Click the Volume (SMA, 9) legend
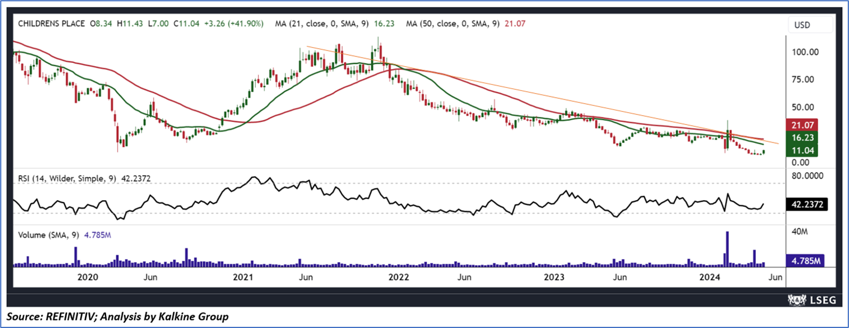 (49, 236)
